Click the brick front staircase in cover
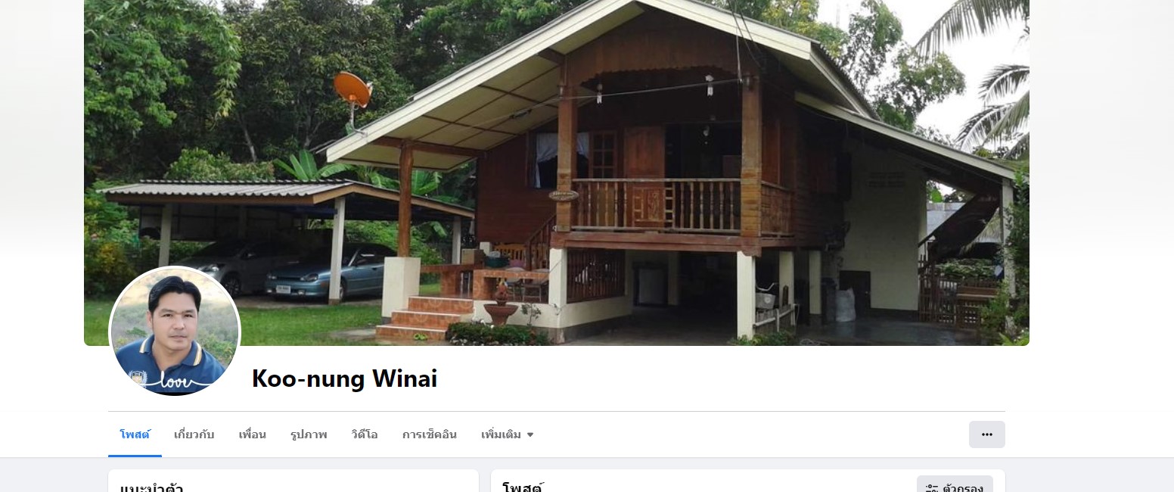Screen dimensions: 1174x492 pos(424,319)
